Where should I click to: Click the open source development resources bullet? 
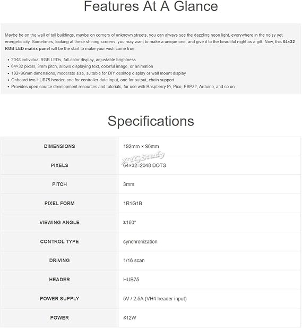pos(123,87)
